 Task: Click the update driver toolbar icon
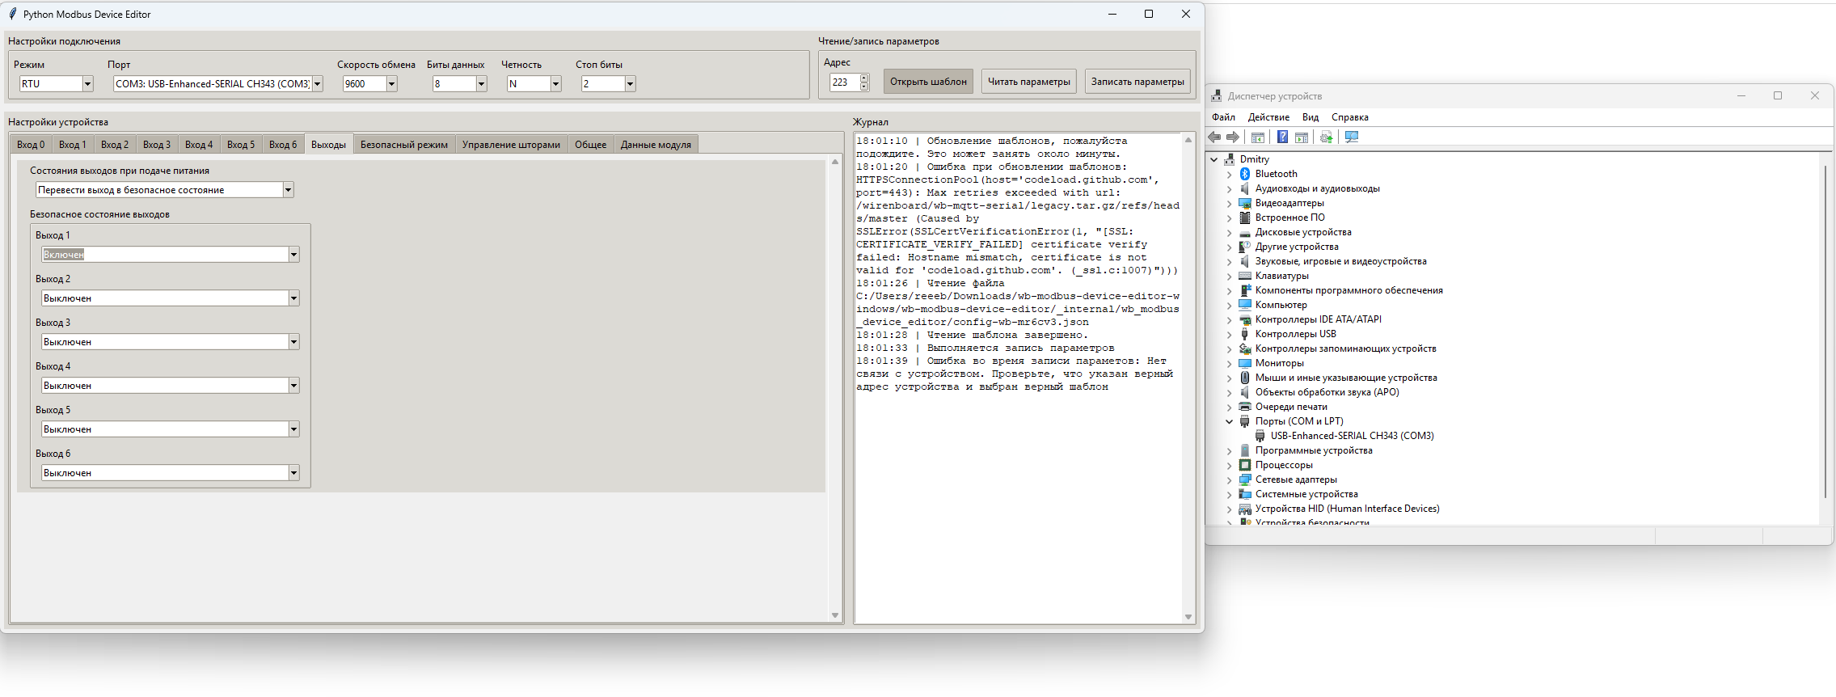point(1326,137)
